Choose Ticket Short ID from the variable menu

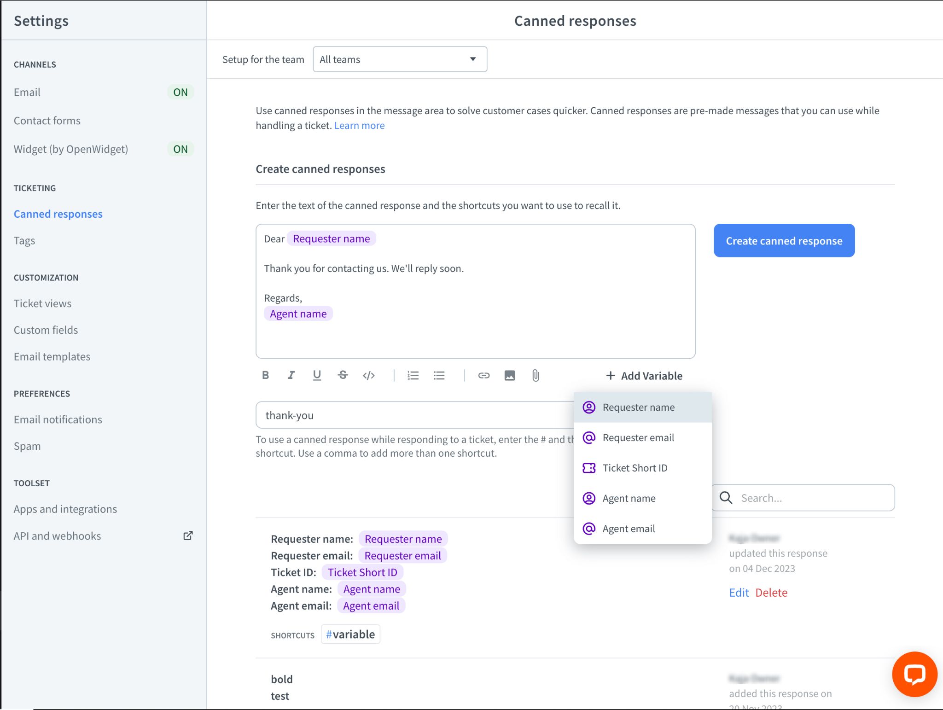pyautogui.click(x=643, y=468)
